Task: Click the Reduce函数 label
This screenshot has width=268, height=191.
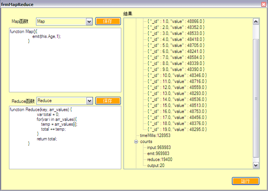Action: [x=23, y=101]
